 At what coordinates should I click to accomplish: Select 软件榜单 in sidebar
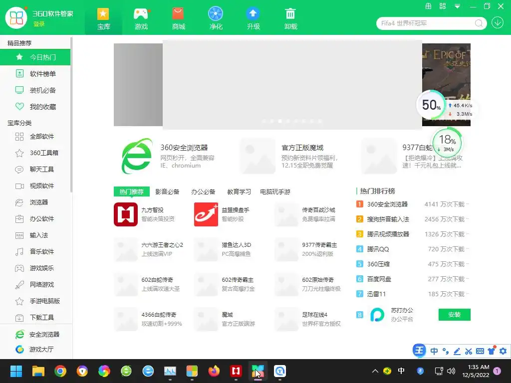[x=35, y=74]
